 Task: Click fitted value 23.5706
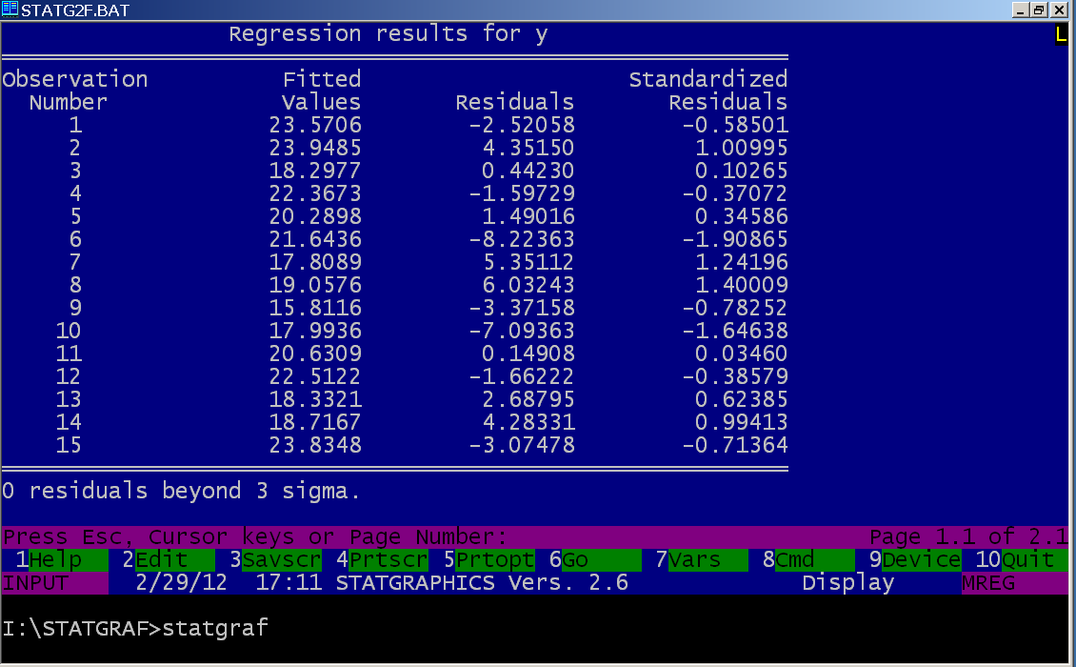tap(315, 125)
